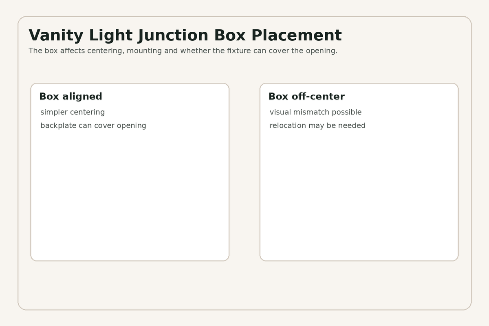The height and width of the screenshot is (326, 489).
Task: Click the blank panel area beneath both cards
Action: [244, 285]
